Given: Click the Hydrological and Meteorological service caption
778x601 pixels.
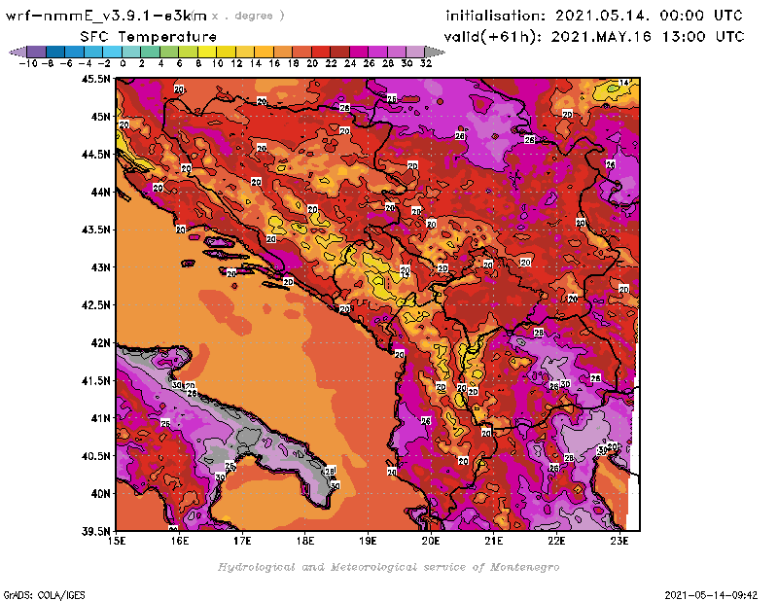Looking at the screenshot, I should pyautogui.click(x=388, y=567).
